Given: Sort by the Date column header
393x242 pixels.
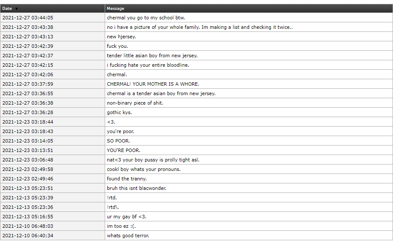Looking at the screenshot, I should [x=7, y=9].
